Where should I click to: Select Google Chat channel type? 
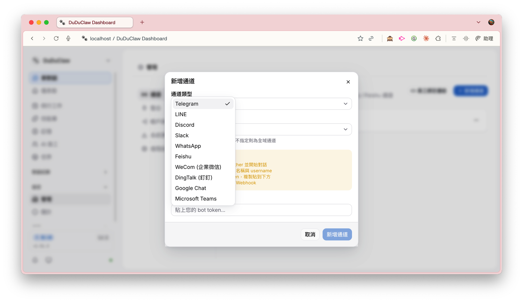[x=203, y=188]
